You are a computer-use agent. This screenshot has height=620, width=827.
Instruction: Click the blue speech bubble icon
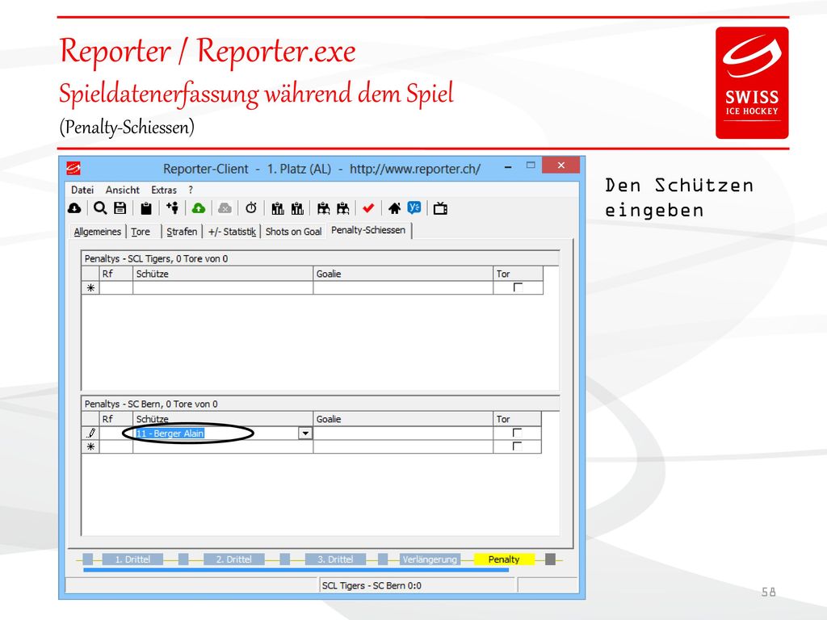point(414,208)
